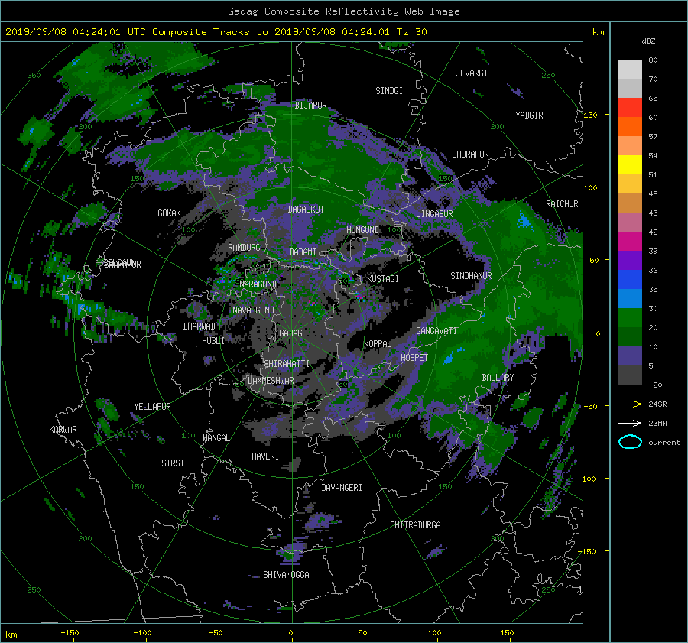The width and height of the screenshot is (688, 643).
Task: Select the BADAMI city label
Action: coord(303,252)
